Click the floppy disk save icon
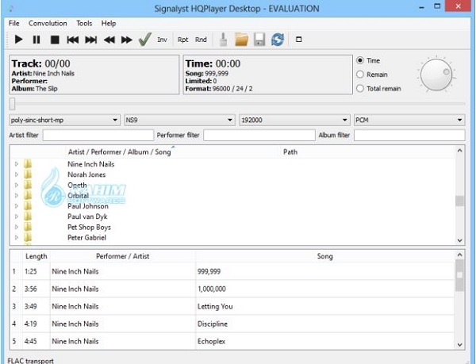476x364 pixels. pos(259,40)
